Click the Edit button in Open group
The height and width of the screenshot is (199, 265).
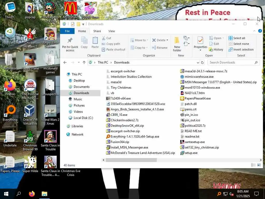point(214,44)
